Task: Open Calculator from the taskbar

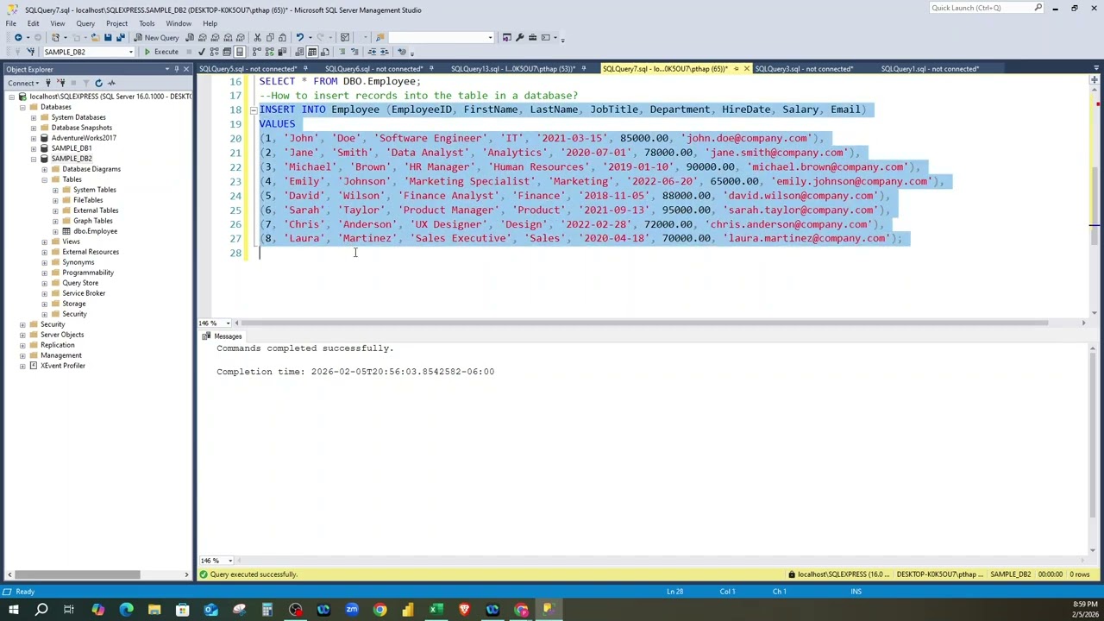Action: pos(267,611)
